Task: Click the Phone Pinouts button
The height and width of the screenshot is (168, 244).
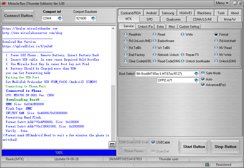Action: coord(134,151)
